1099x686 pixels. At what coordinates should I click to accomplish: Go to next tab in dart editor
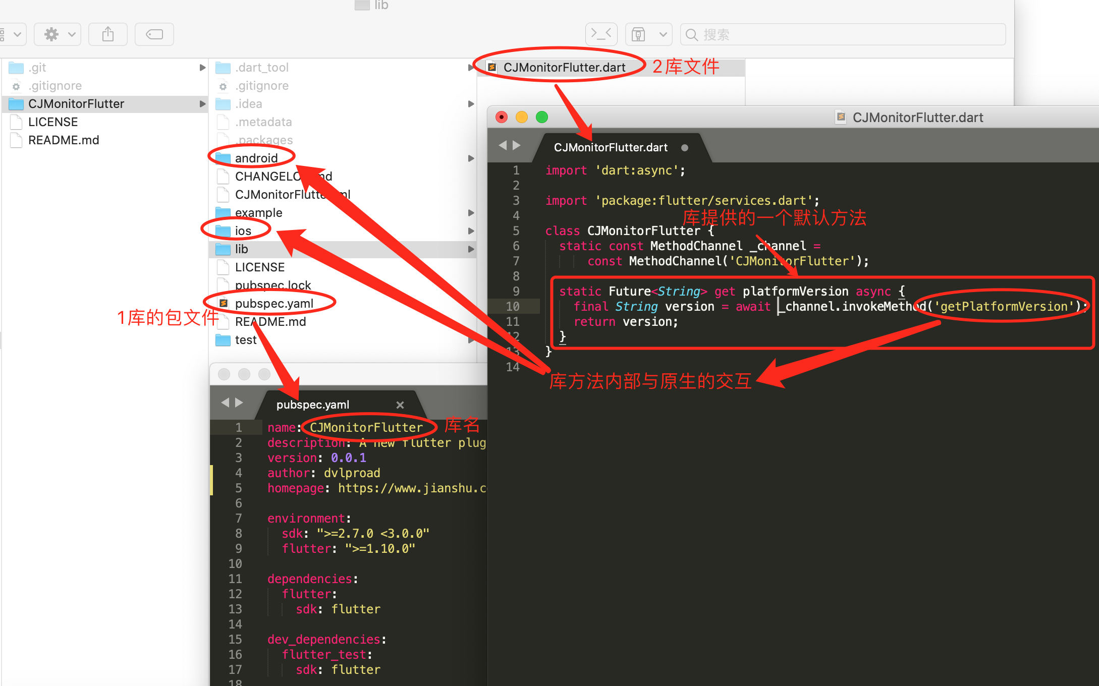[517, 146]
